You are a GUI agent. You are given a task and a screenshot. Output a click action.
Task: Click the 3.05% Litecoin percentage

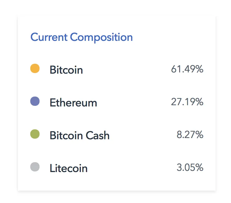pos(190,167)
